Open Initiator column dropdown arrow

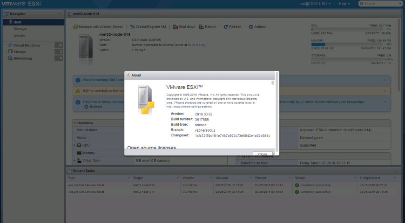[211, 178]
